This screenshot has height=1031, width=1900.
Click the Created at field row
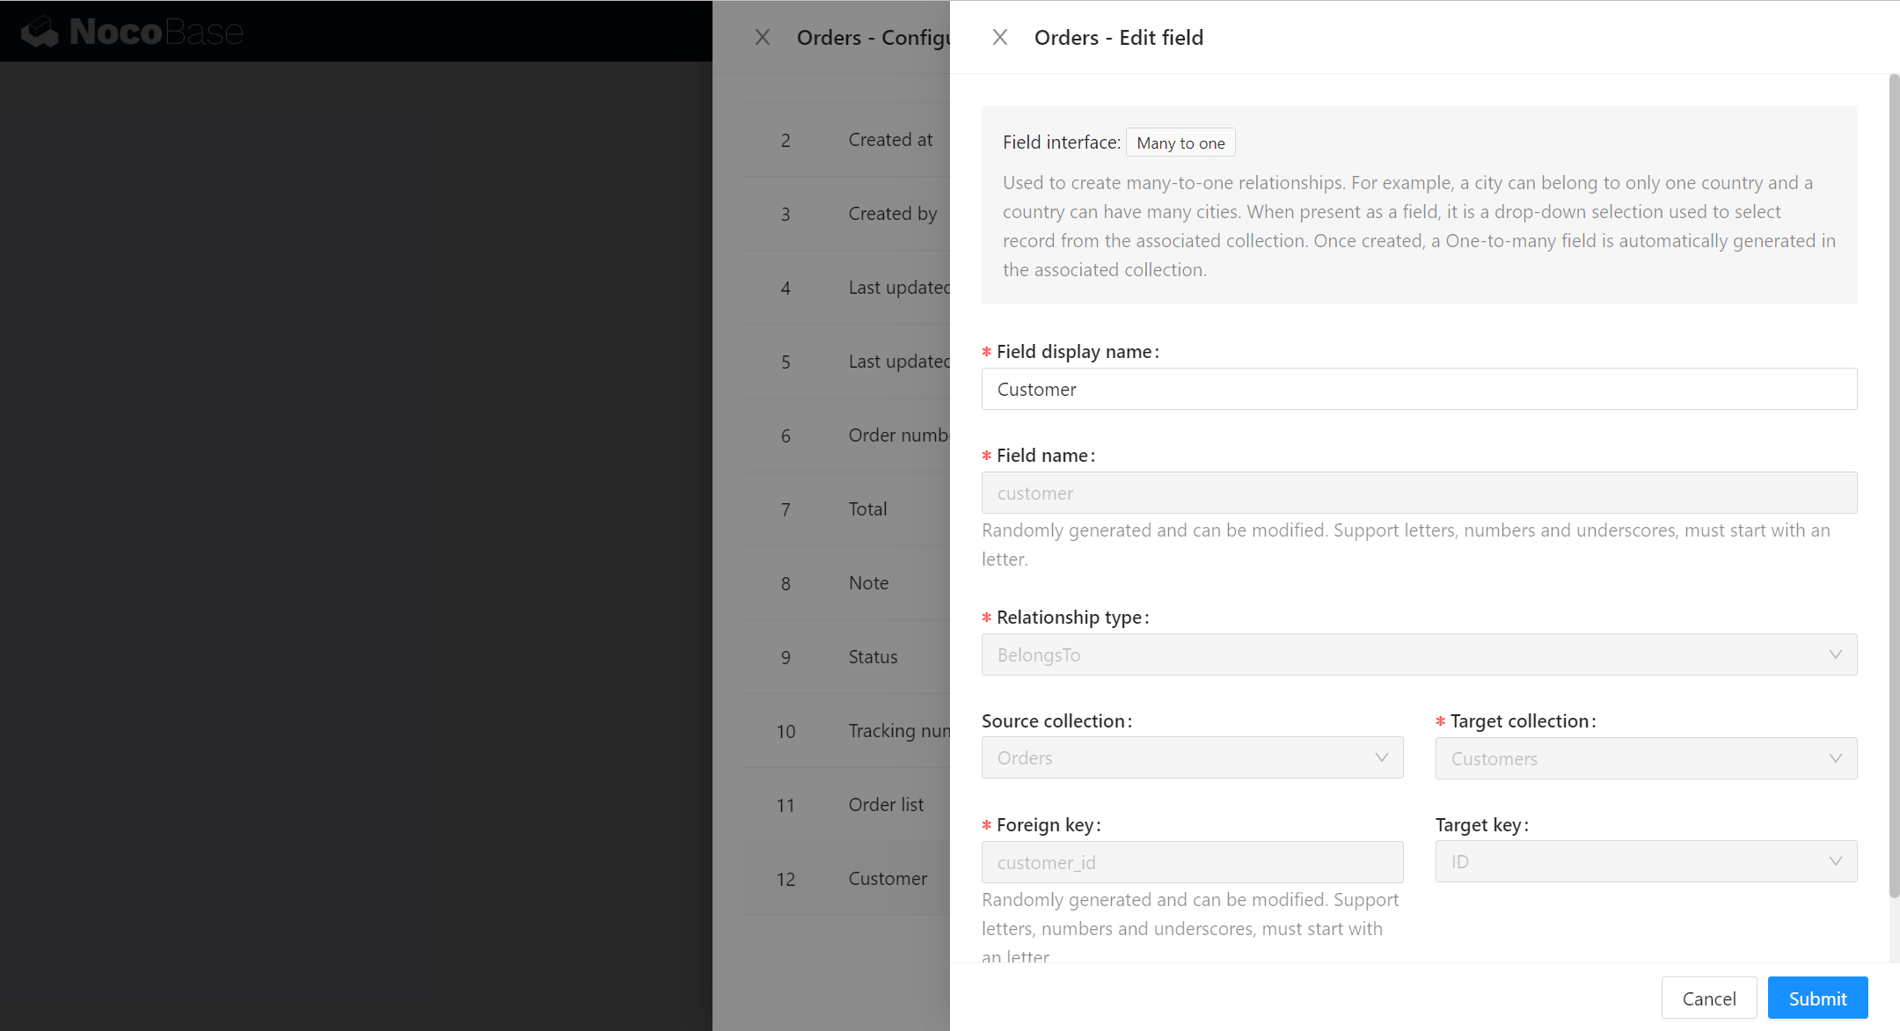tap(889, 140)
